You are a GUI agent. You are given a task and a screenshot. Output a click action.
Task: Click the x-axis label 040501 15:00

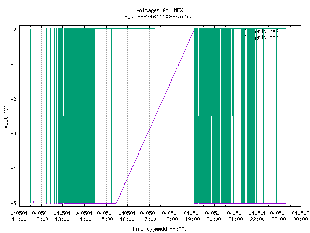106,216
